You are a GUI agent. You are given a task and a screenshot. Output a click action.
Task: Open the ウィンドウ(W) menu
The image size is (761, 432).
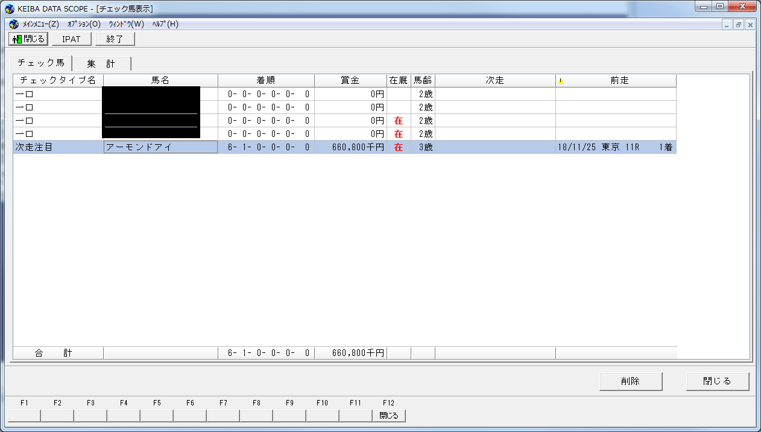(x=127, y=24)
